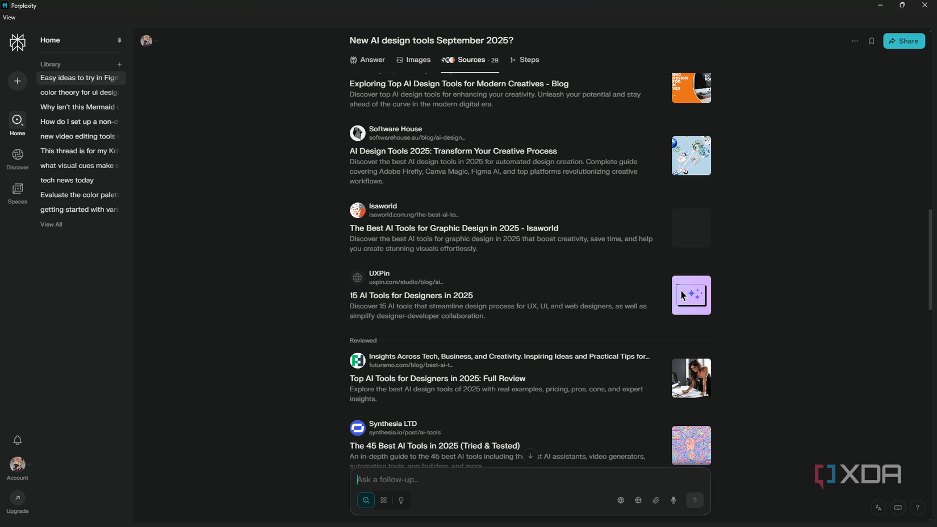Open the Software House source thumbnail
The width and height of the screenshot is (937, 527).
(691, 156)
